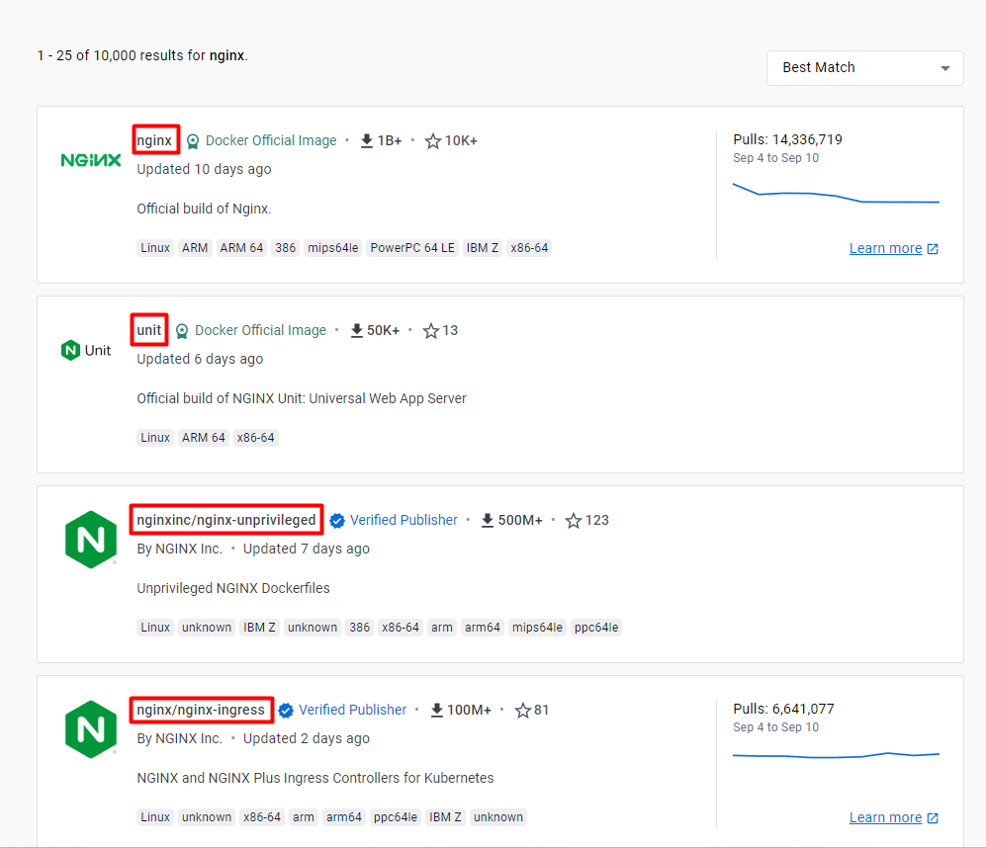
Task: Click the x86-64 tag in nginx card
Action: (529, 248)
